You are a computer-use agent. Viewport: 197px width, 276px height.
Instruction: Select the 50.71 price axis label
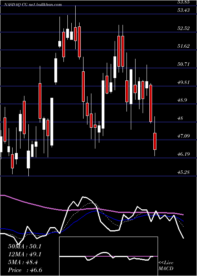tap(184, 64)
